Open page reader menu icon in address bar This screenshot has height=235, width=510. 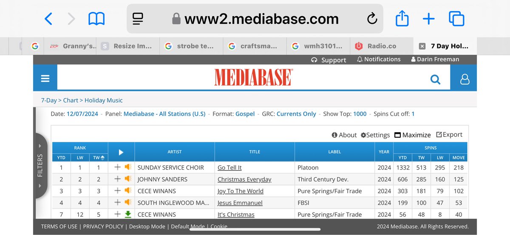138,19
